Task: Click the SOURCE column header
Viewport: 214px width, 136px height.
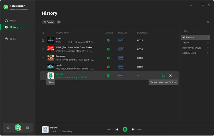Action: point(109,33)
